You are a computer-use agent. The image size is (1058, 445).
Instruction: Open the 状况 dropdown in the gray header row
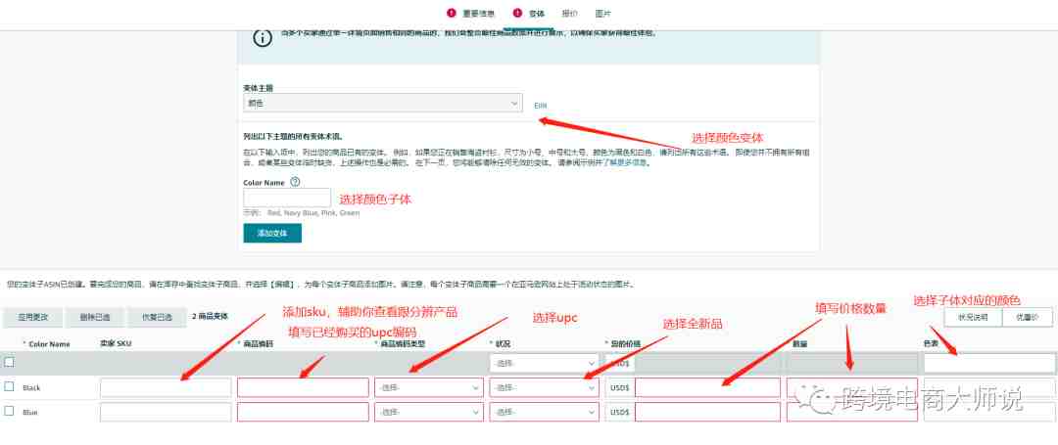pos(544,364)
